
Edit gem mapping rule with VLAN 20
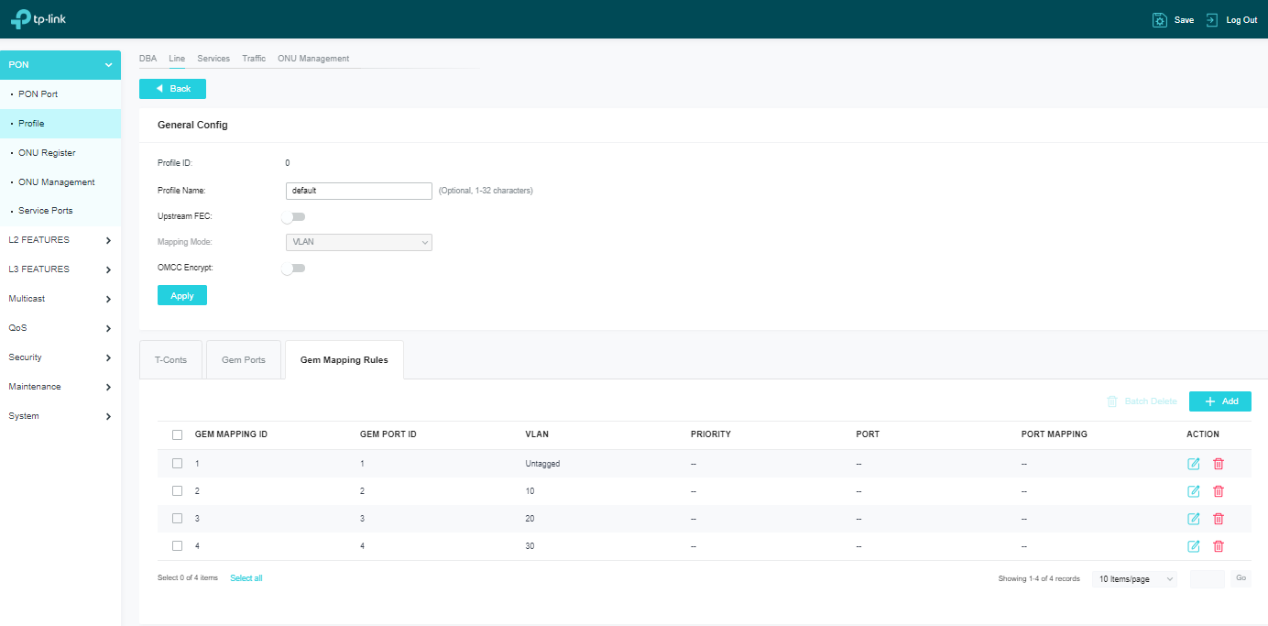(x=1194, y=519)
